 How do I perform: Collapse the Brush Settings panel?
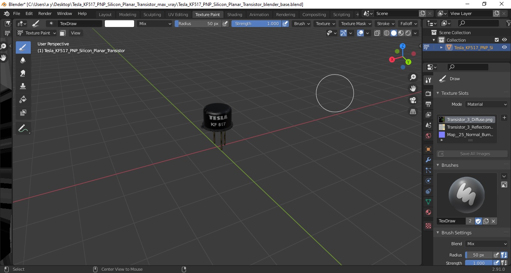[x=438, y=232]
